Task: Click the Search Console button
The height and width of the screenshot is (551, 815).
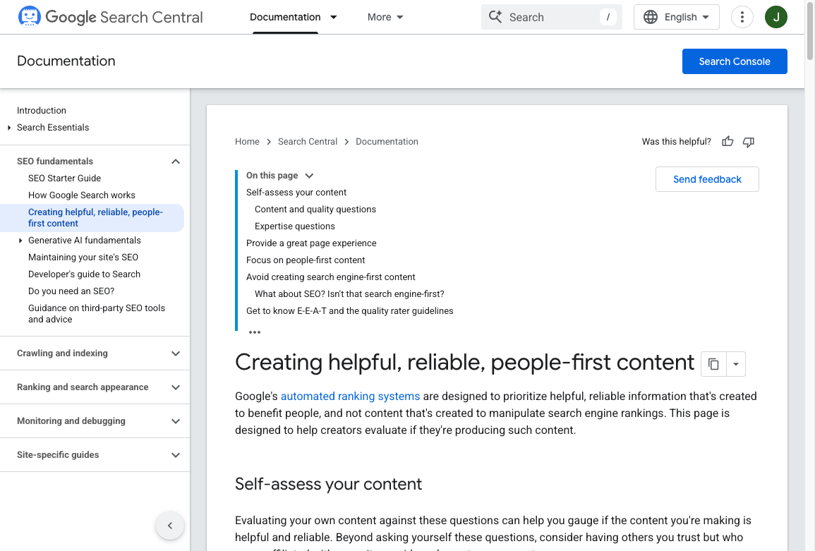Action: pos(735,61)
